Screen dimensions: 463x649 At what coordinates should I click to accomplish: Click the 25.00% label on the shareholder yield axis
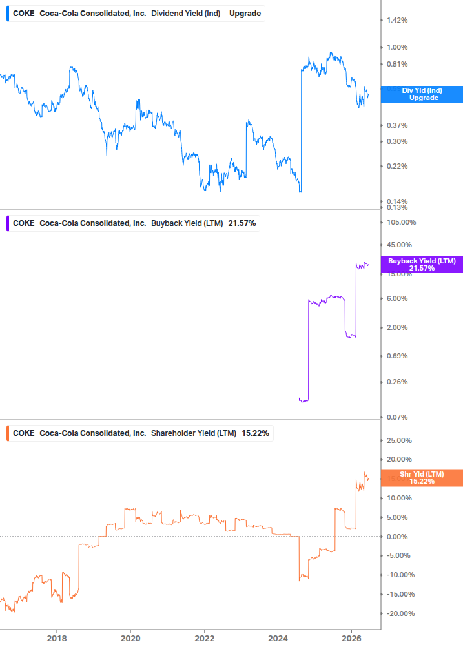[399, 440]
